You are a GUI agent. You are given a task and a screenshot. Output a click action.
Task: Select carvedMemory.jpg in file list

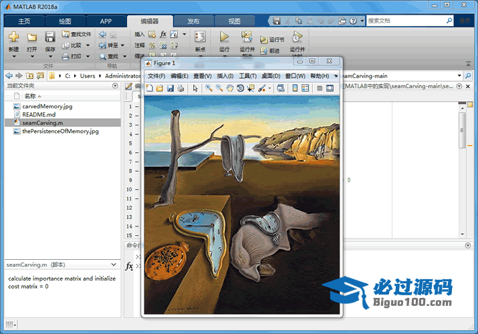(47, 106)
